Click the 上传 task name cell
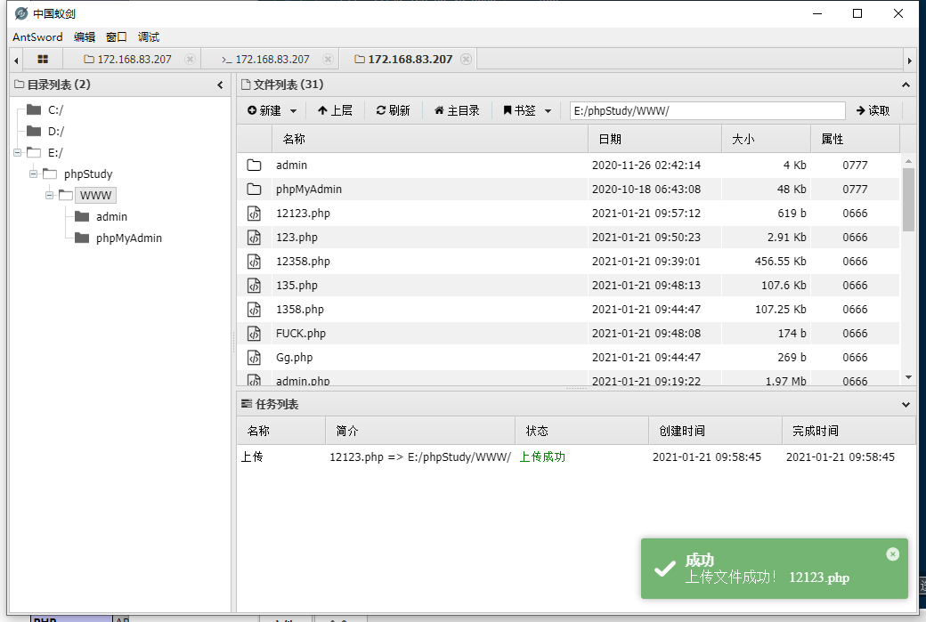 click(252, 456)
